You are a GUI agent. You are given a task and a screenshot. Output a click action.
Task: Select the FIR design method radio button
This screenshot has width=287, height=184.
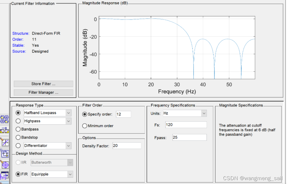point(18,174)
